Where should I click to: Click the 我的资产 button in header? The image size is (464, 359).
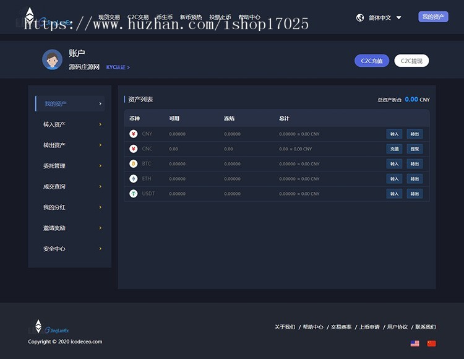coord(433,17)
